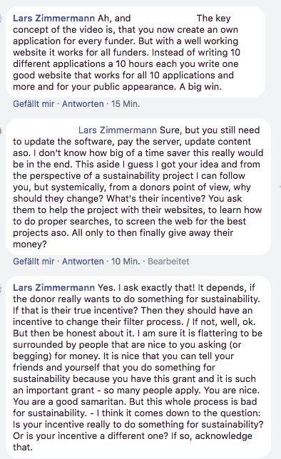Screen dimensions: 281x459
Task: Click the partial avatar beside the first comment
Action: [x=1, y=19]
